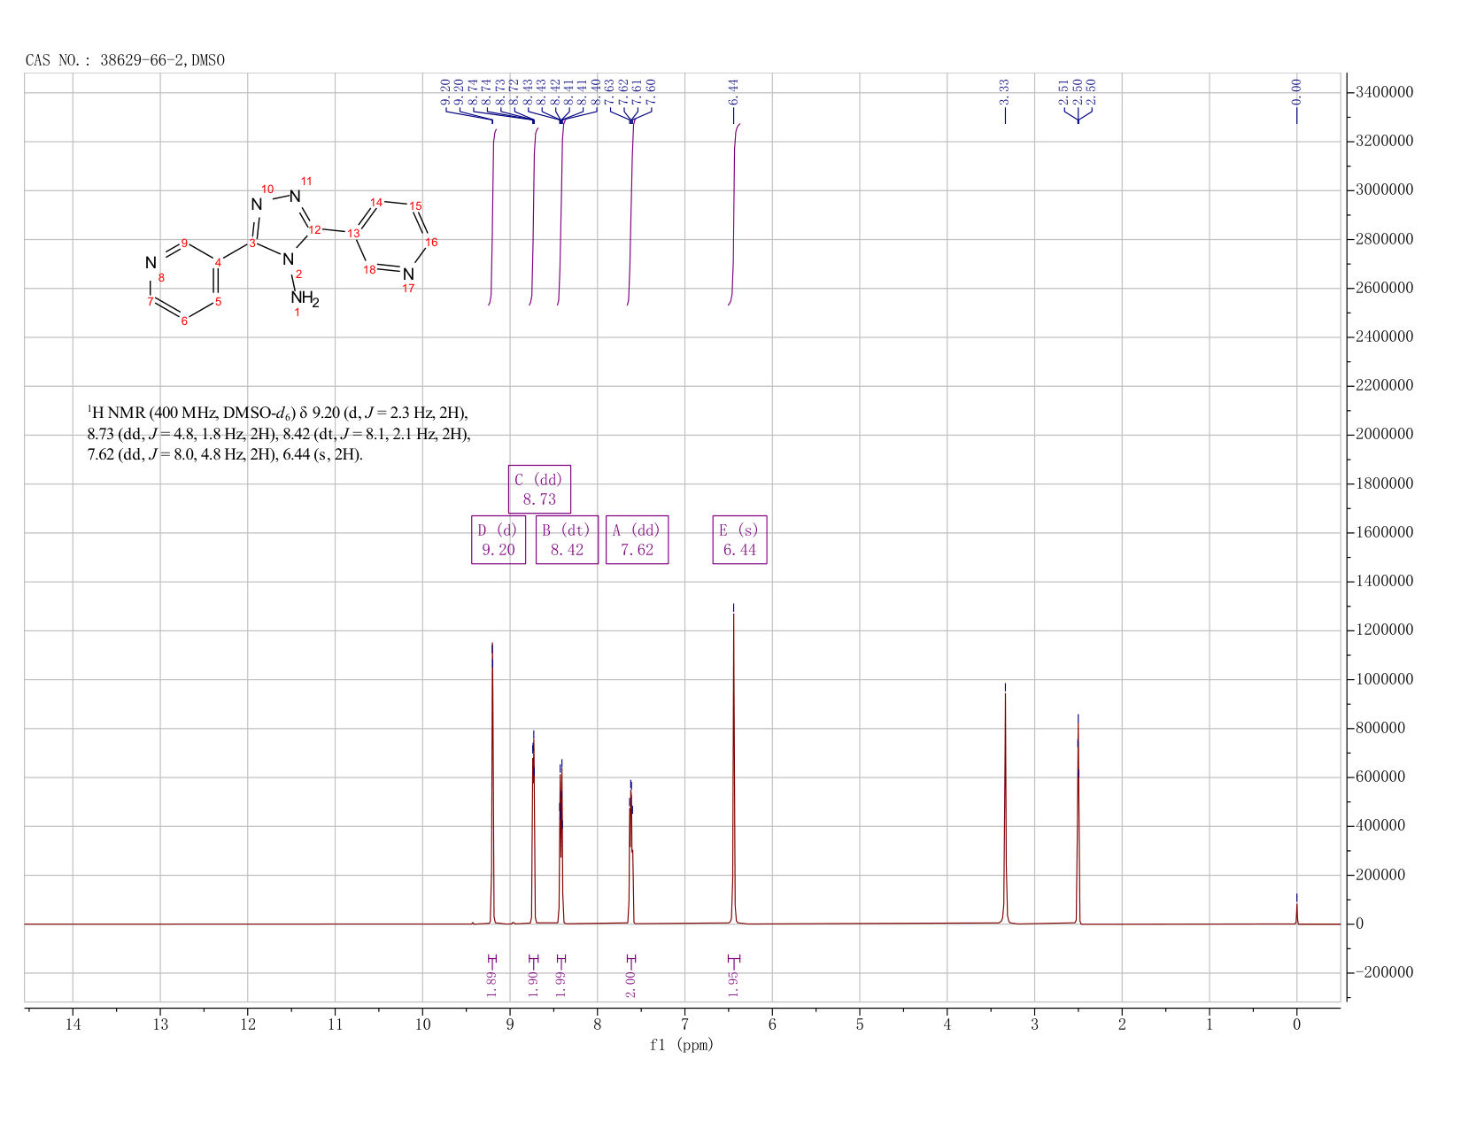Click the integral curve above the 6.44 peak
This screenshot has width=1461, height=1129.
(734, 213)
